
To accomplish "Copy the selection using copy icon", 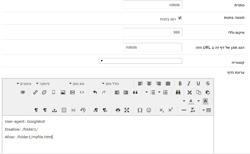I will 199,93.
